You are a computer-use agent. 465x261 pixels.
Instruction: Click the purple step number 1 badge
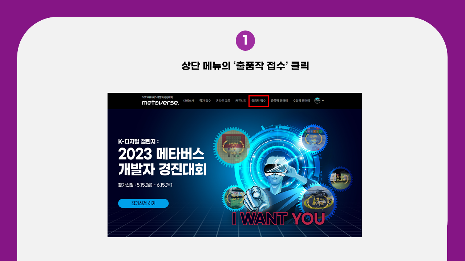tap(245, 41)
